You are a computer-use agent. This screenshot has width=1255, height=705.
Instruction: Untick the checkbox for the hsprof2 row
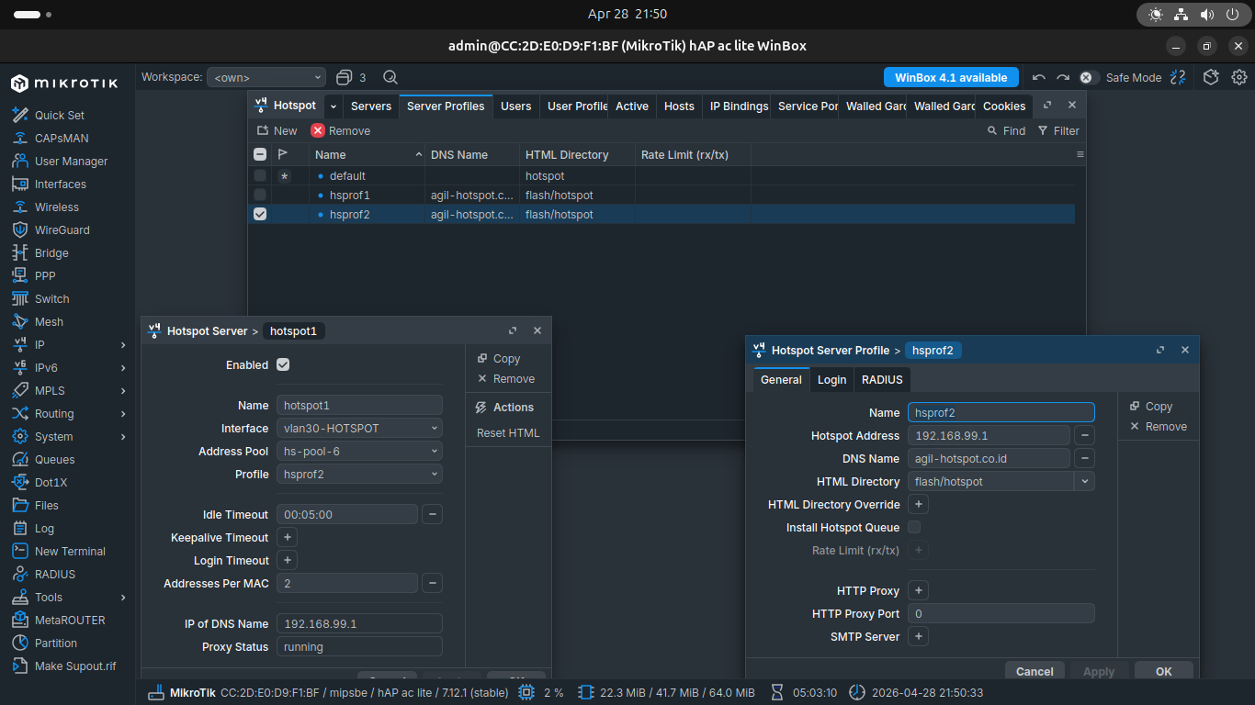pyautogui.click(x=260, y=214)
